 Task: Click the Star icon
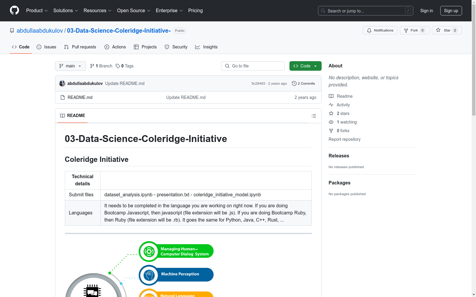(x=438, y=30)
